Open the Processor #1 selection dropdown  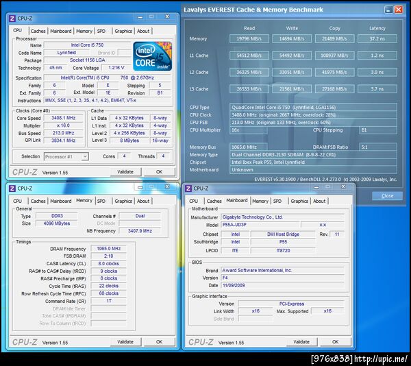tap(66, 156)
